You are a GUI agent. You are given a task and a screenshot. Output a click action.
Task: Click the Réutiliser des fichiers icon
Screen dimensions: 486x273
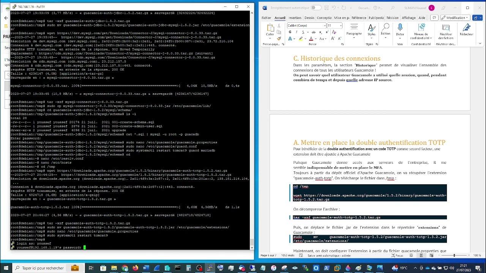pos(446,28)
